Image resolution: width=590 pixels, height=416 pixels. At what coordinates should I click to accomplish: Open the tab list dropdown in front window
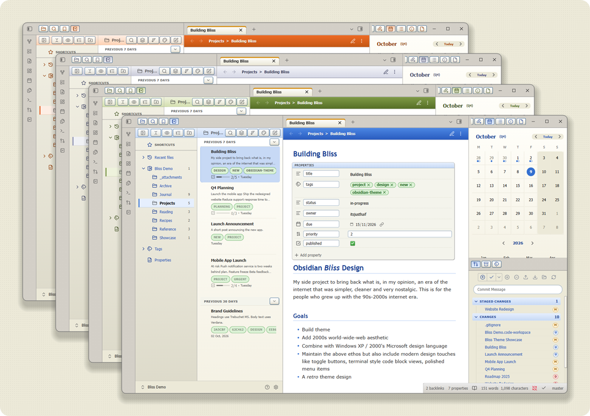[450, 122]
